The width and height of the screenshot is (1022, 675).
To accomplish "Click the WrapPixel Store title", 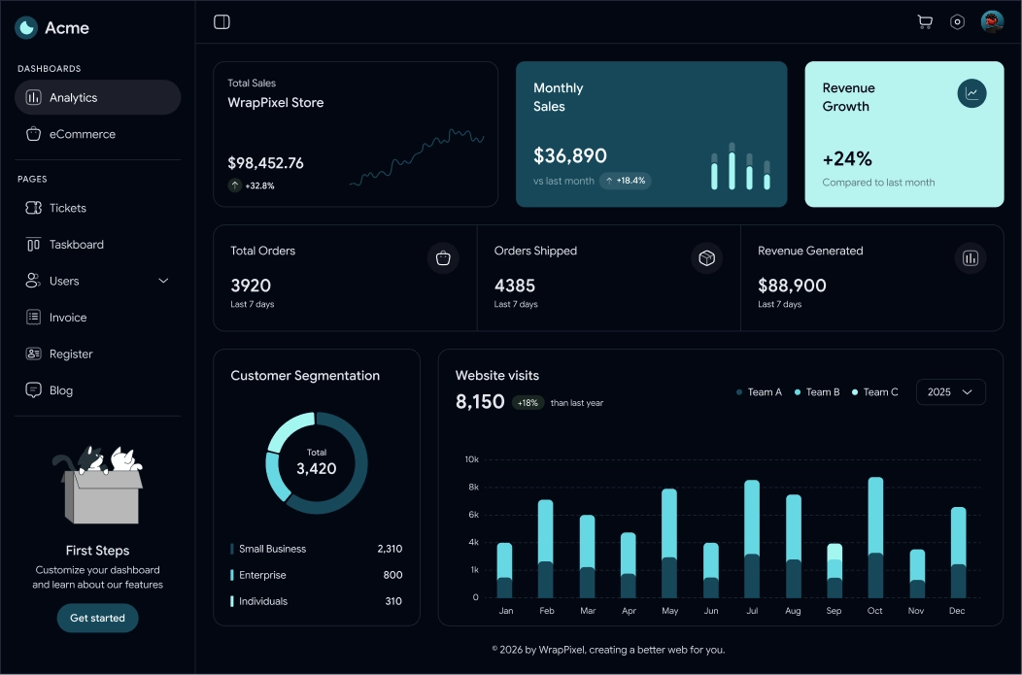I will (276, 103).
